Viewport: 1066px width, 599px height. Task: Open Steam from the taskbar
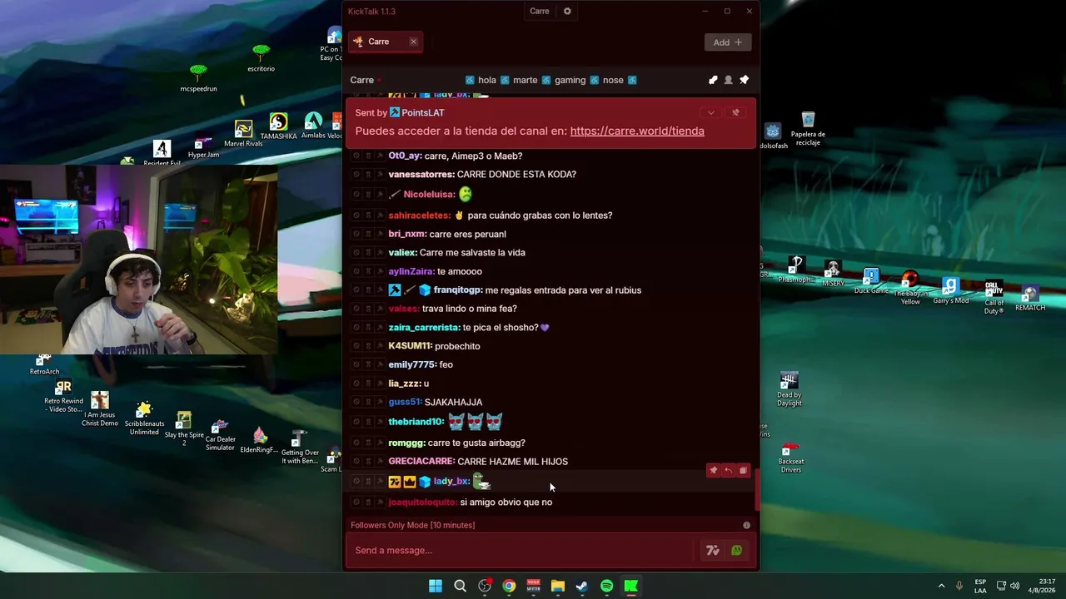click(582, 587)
